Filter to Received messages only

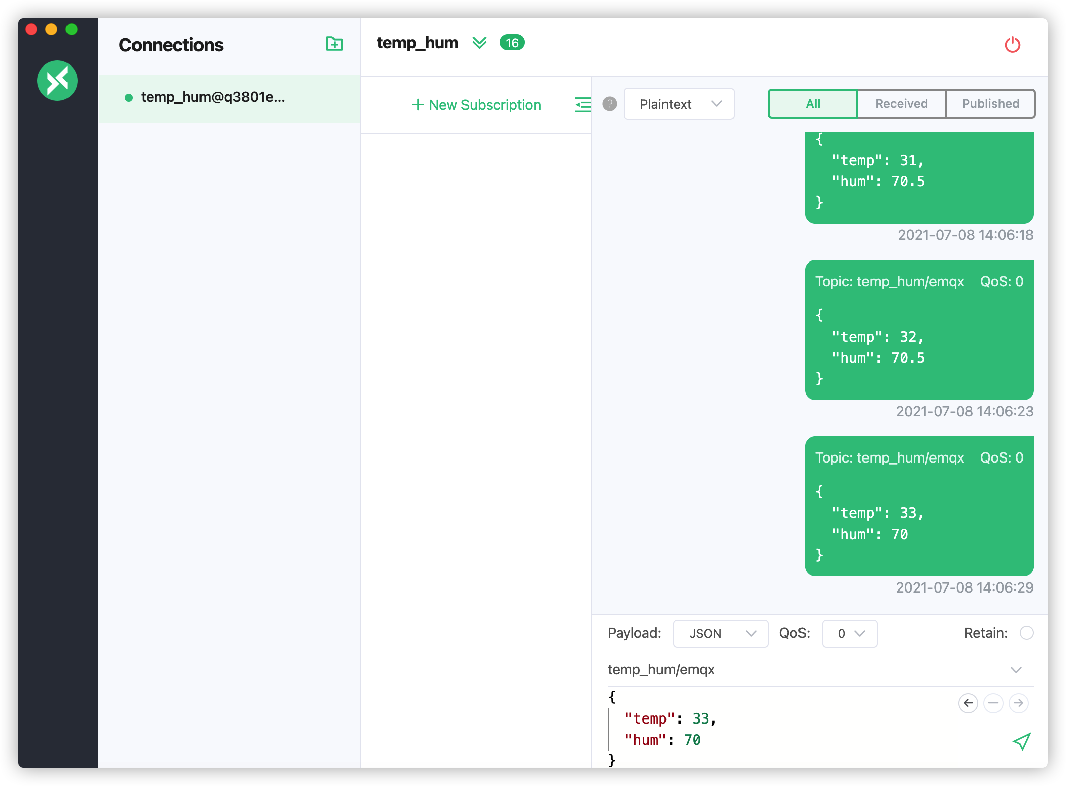click(901, 104)
